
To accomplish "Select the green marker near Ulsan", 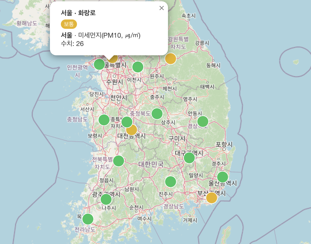I will point(223,177).
